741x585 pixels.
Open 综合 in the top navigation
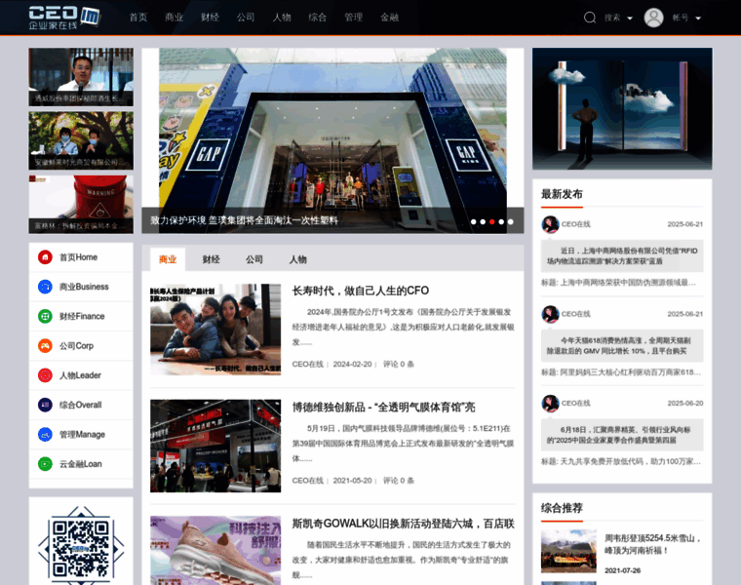318,18
